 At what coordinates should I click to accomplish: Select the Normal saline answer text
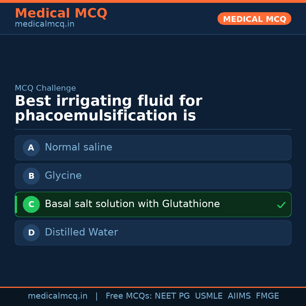78,147
